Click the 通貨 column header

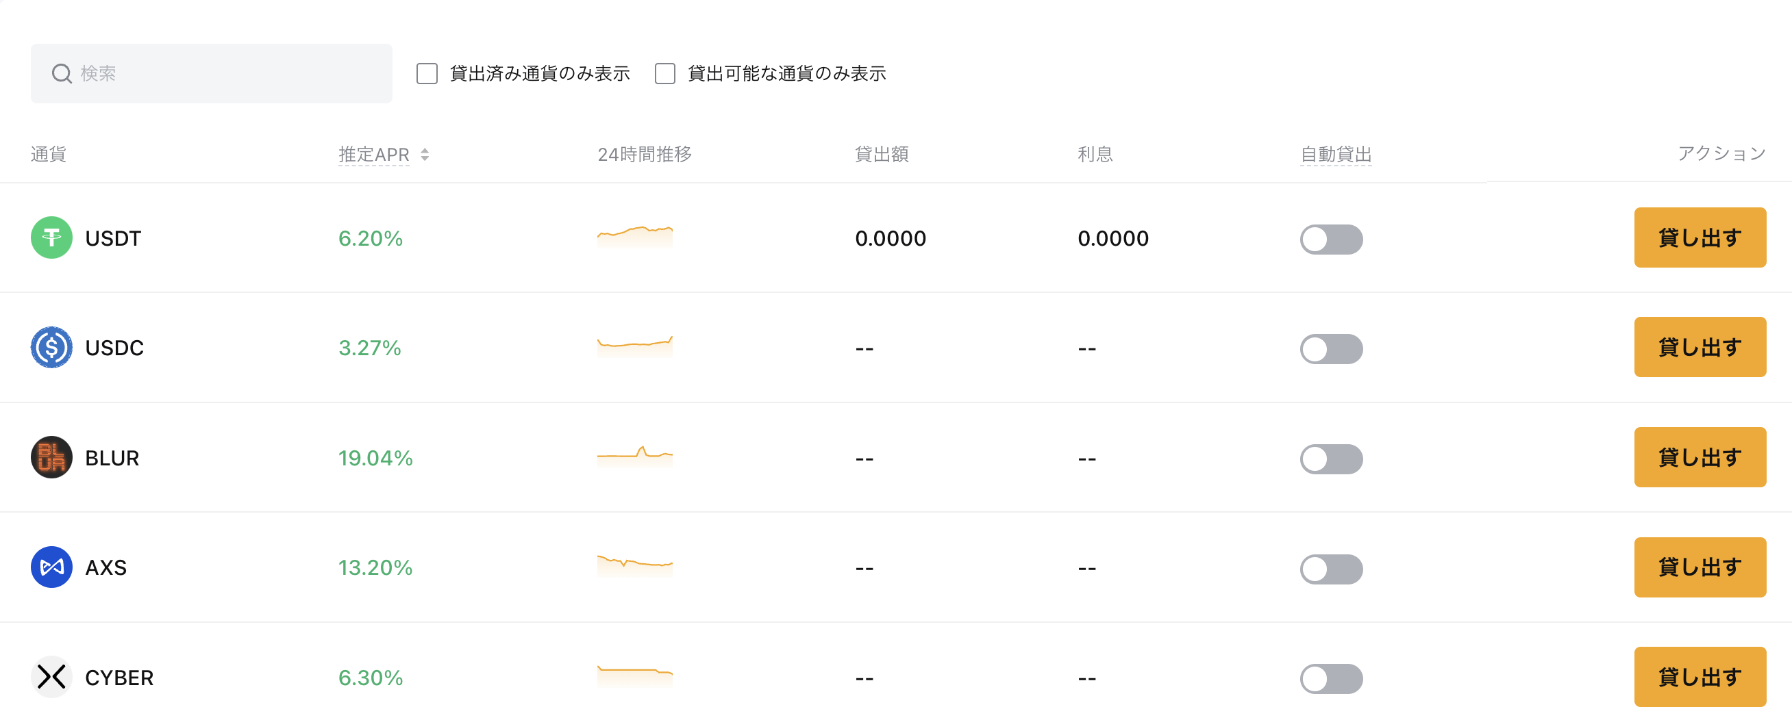(49, 154)
